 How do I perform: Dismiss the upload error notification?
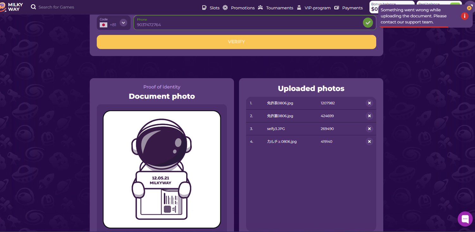469,8
